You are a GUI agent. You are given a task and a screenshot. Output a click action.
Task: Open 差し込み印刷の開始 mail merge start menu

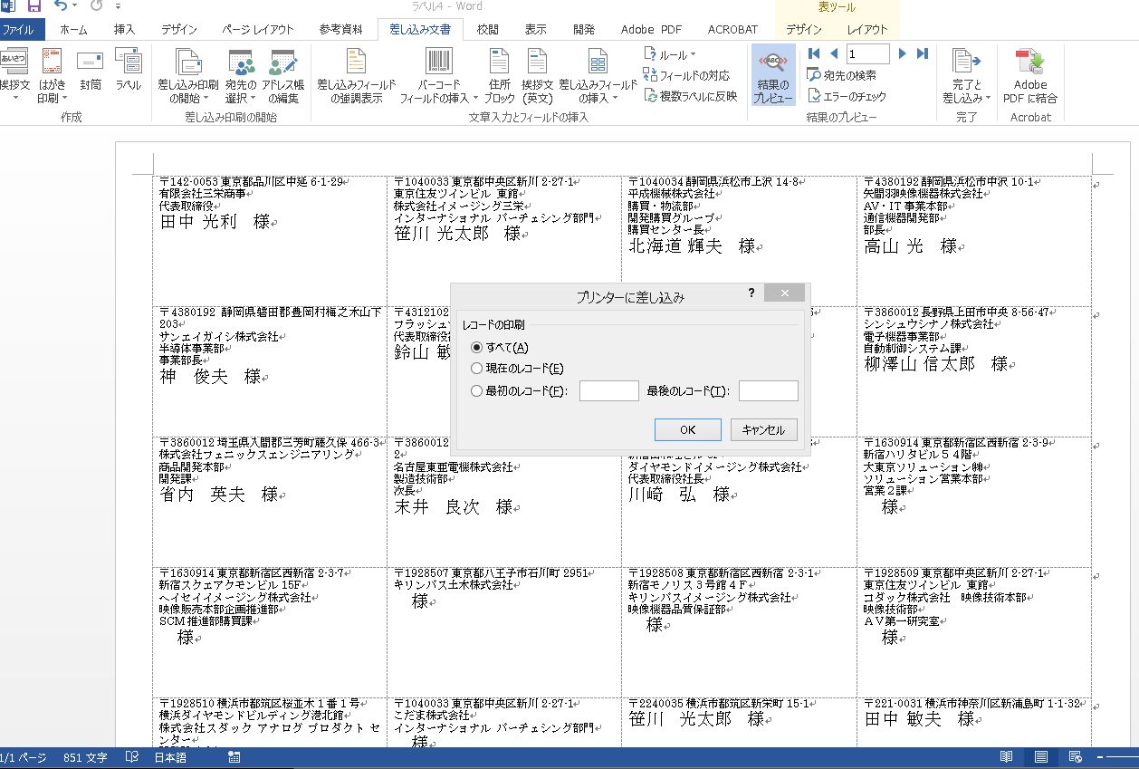(x=188, y=76)
